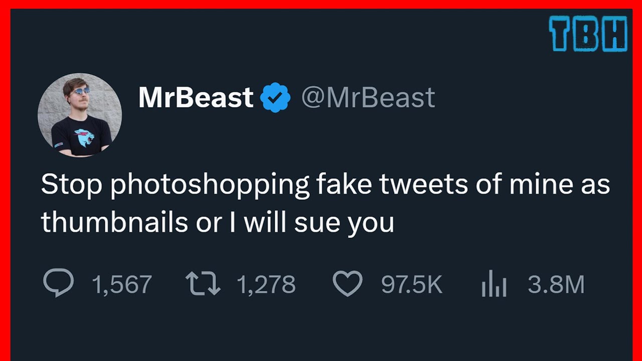Click the @MrBeast handle
Screen dimensions: 642x361
pyautogui.click(x=368, y=98)
